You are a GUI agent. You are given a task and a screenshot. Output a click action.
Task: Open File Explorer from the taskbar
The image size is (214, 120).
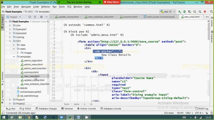pyautogui.click(x=20, y=117)
